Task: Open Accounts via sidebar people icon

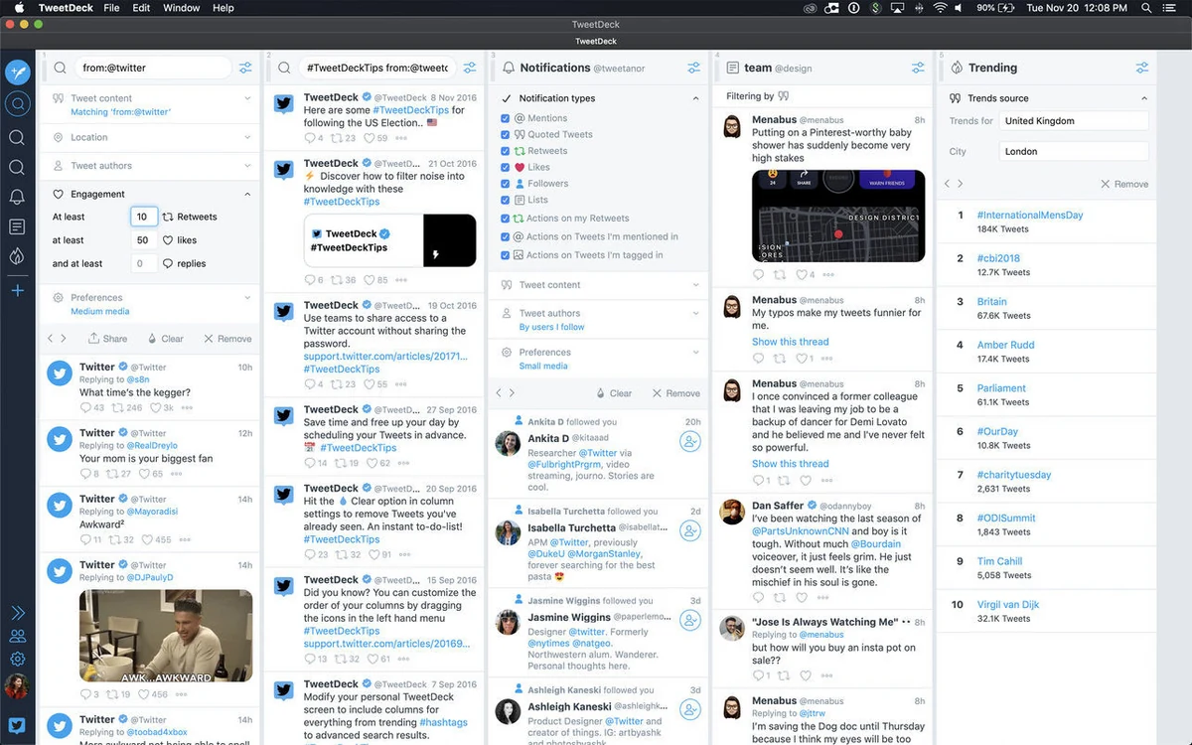Action: coord(17,636)
